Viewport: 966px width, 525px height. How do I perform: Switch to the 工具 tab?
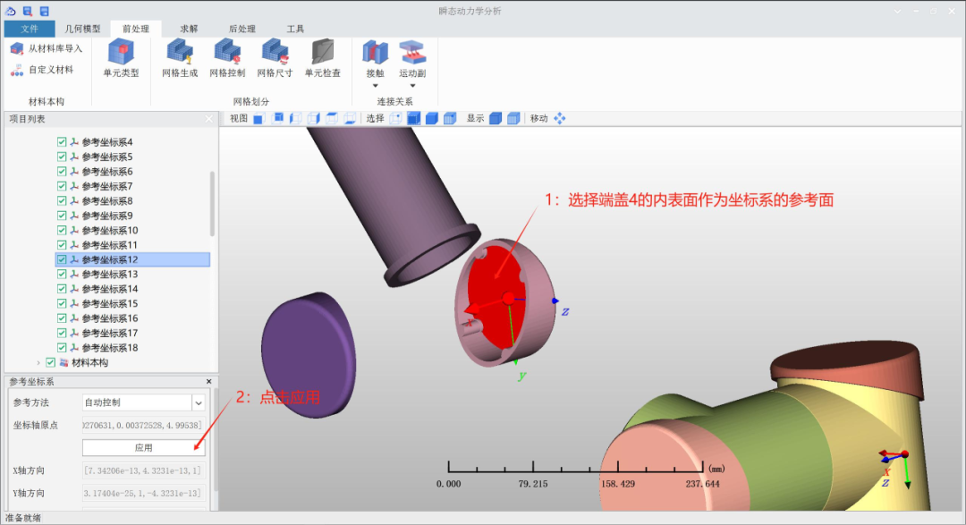click(295, 29)
